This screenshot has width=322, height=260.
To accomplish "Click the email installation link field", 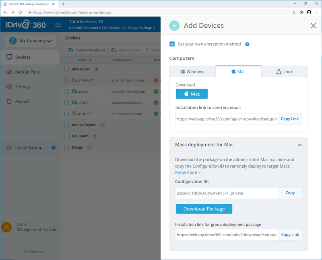I will tap(227, 119).
